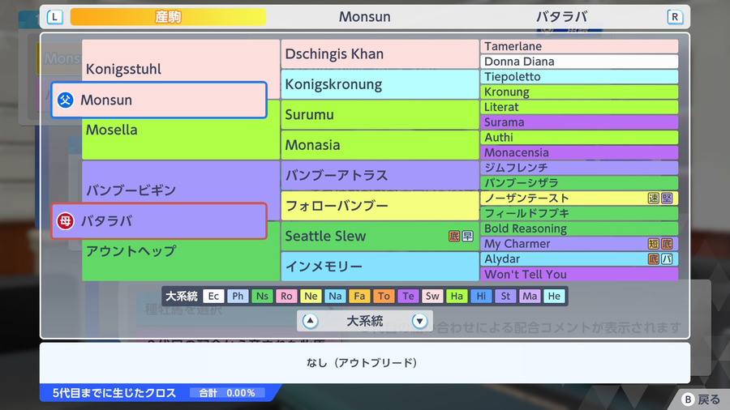Click the 短 icon on My Charmer
Viewport: 730px width, 410px height.
[653, 244]
